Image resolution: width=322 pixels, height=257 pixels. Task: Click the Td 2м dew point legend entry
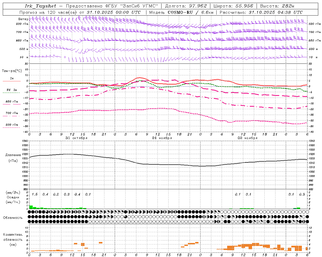(12, 90)
